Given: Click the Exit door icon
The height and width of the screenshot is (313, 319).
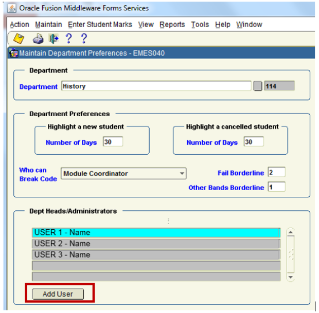Looking at the screenshot, I should click(53, 39).
